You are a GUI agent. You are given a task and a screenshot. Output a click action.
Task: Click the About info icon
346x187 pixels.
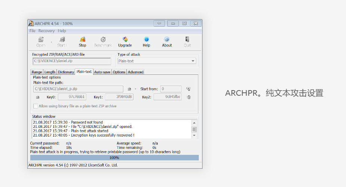167,40
